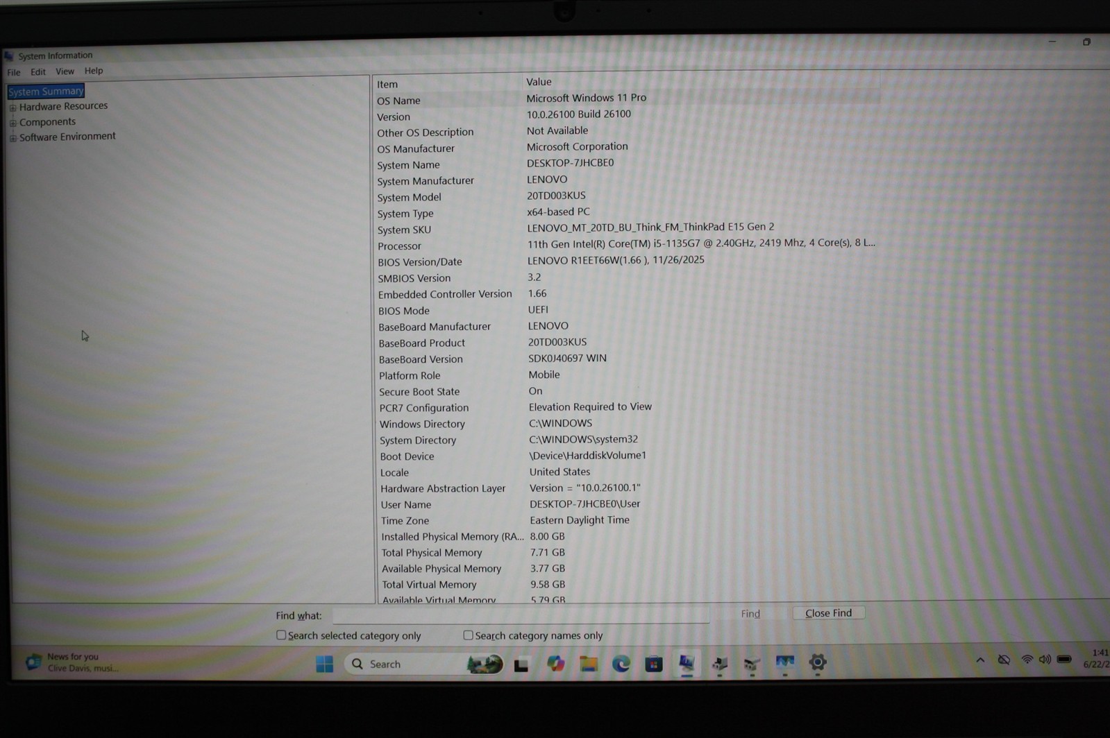Select the Boot Device row
The image size is (1110, 738).
(x=628, y=456)
